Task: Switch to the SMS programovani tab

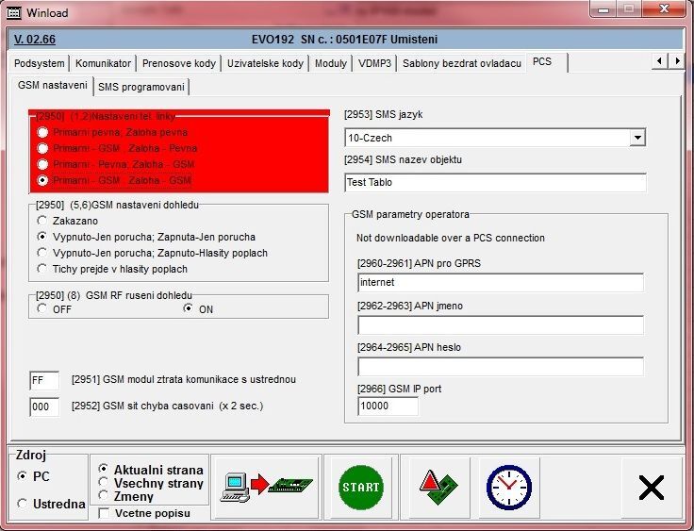Action: pyautogui.click(x=141, y=87)
